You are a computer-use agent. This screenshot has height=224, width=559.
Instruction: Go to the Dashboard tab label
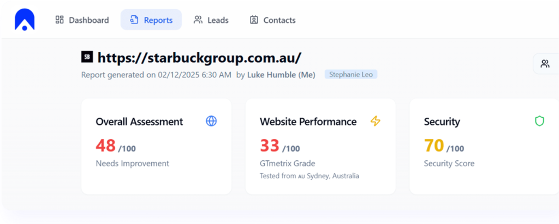pyautogui.click(x=88, y=20)
